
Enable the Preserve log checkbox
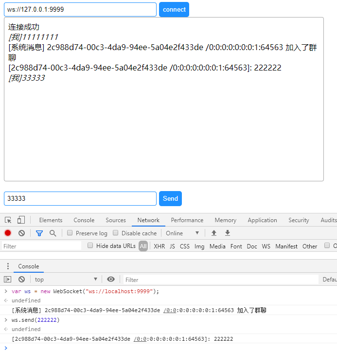[x=70, y=233]
